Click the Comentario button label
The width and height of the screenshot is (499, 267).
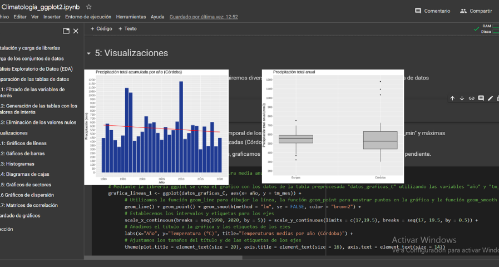[x=437, y=11]
